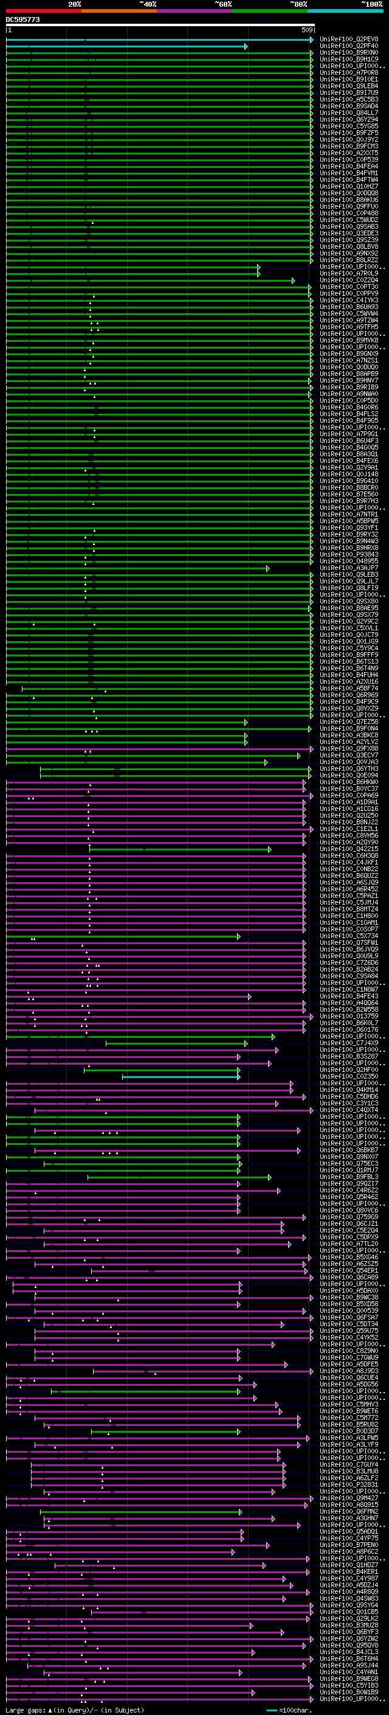Click the purple ~60% identity legend segment
Viewport: 389px width, 1715px height.
click(x=195, y=12)
